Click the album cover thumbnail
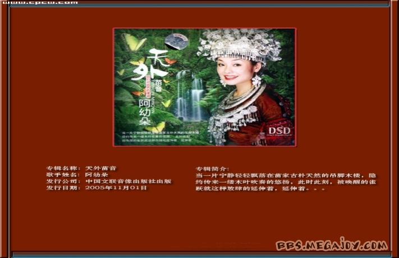This screenshot has height=258, width=399. tap(204, 87)
